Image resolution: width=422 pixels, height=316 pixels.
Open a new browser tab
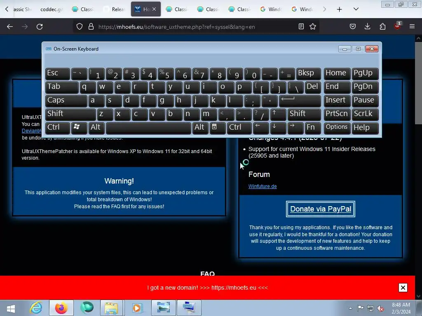340,9
